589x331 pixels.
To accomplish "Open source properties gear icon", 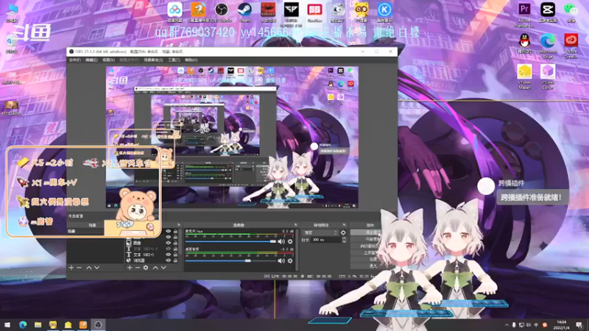I will pyautogui.click(x=146, y=268).
